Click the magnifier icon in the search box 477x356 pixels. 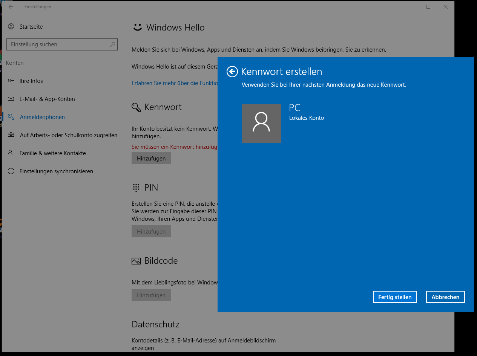(x=112, y=44)
